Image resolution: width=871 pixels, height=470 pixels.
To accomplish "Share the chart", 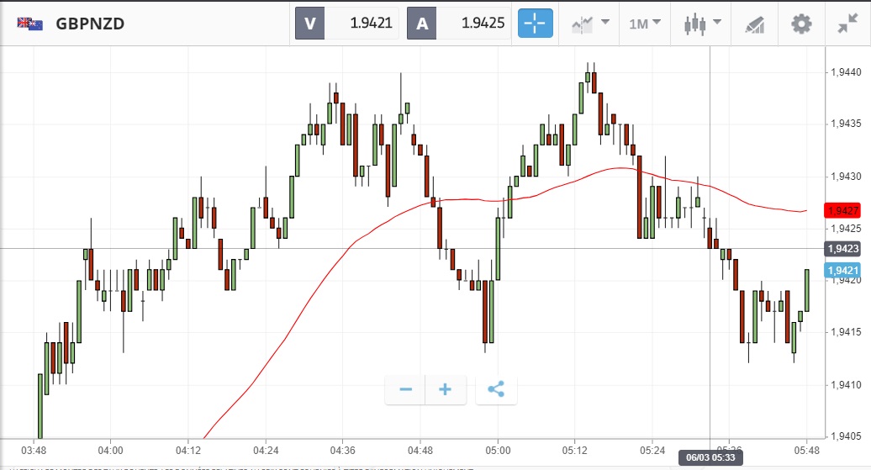I will (496, 389).
